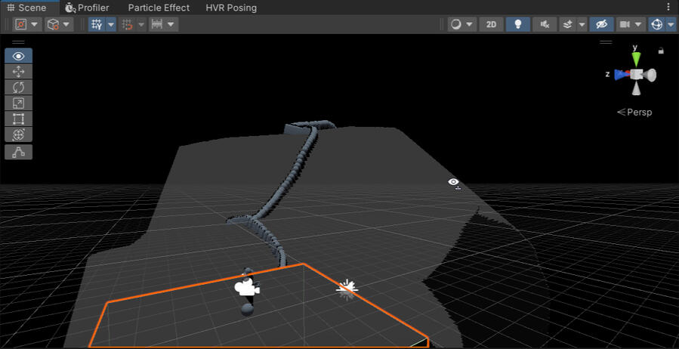Toggle hidden objects visibility button
Viewport: 679px width, 349px height.
click(x=601, y=24)
